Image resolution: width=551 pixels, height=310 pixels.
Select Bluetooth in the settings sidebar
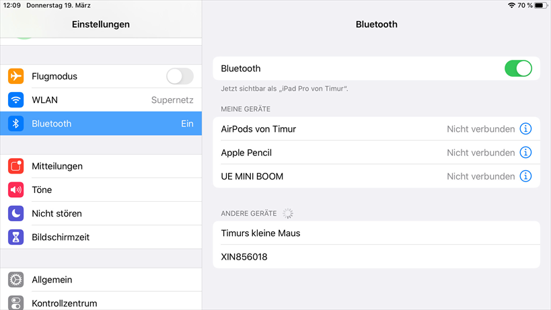101,124
